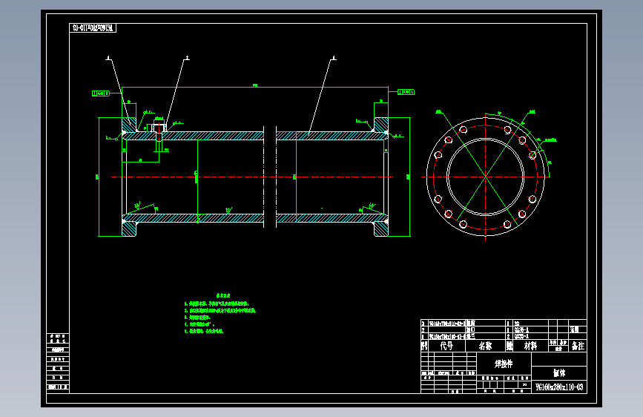Screen dimensions: 643x417
Task: Click the 代号 column header
Action: click(x=446, y=346)
